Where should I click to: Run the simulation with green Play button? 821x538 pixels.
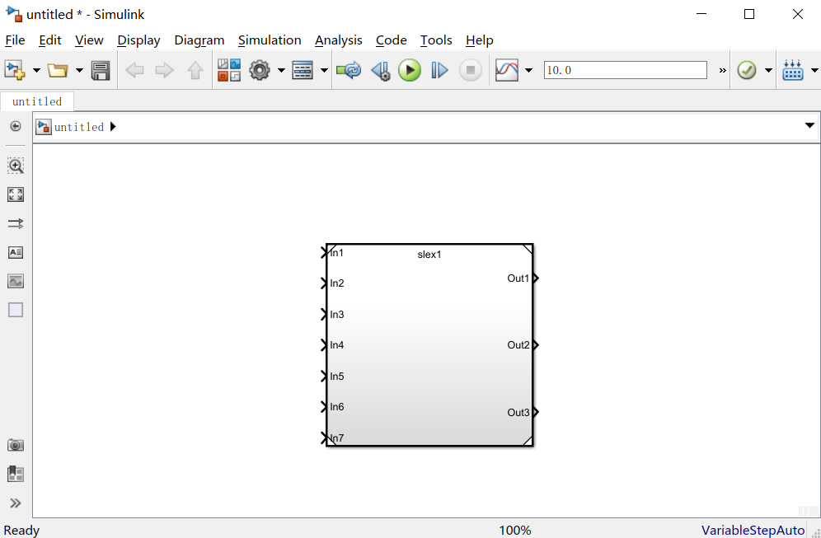pyautogui.click(x=410, y=70)
